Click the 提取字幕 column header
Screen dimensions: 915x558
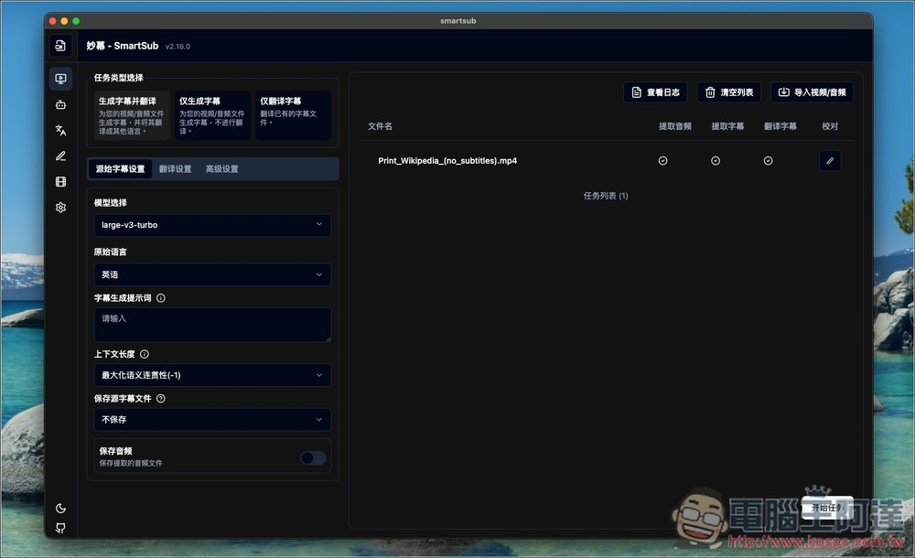[x=727, y=126]
